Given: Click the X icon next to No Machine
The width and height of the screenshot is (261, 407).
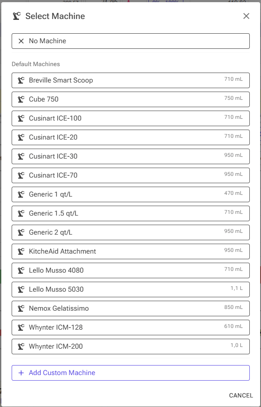Looking at the screenshot, I should pyautogui.click(x=21, y=41).
